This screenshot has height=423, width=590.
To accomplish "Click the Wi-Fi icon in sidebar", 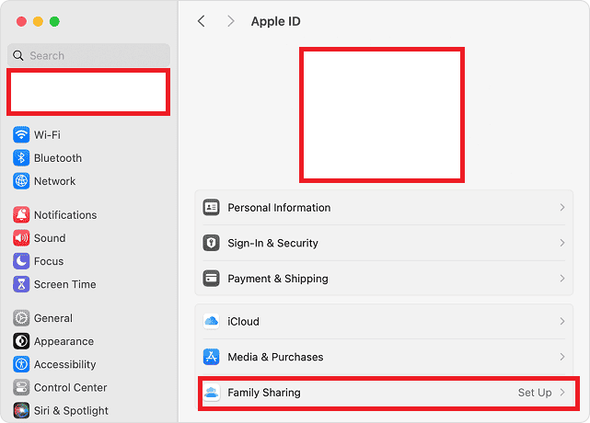I will point(21,134).
